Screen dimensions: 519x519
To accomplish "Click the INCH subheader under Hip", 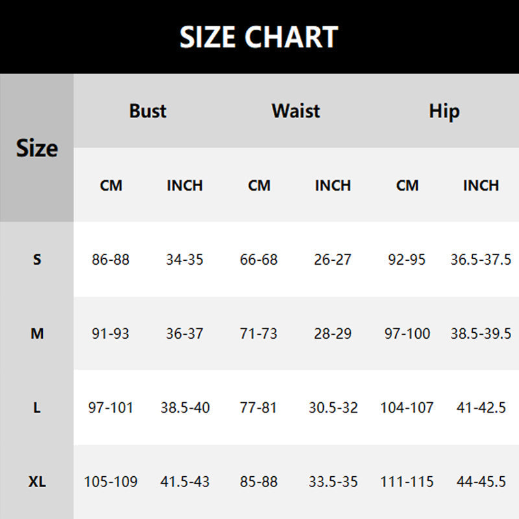I will [x=481, y=186].
